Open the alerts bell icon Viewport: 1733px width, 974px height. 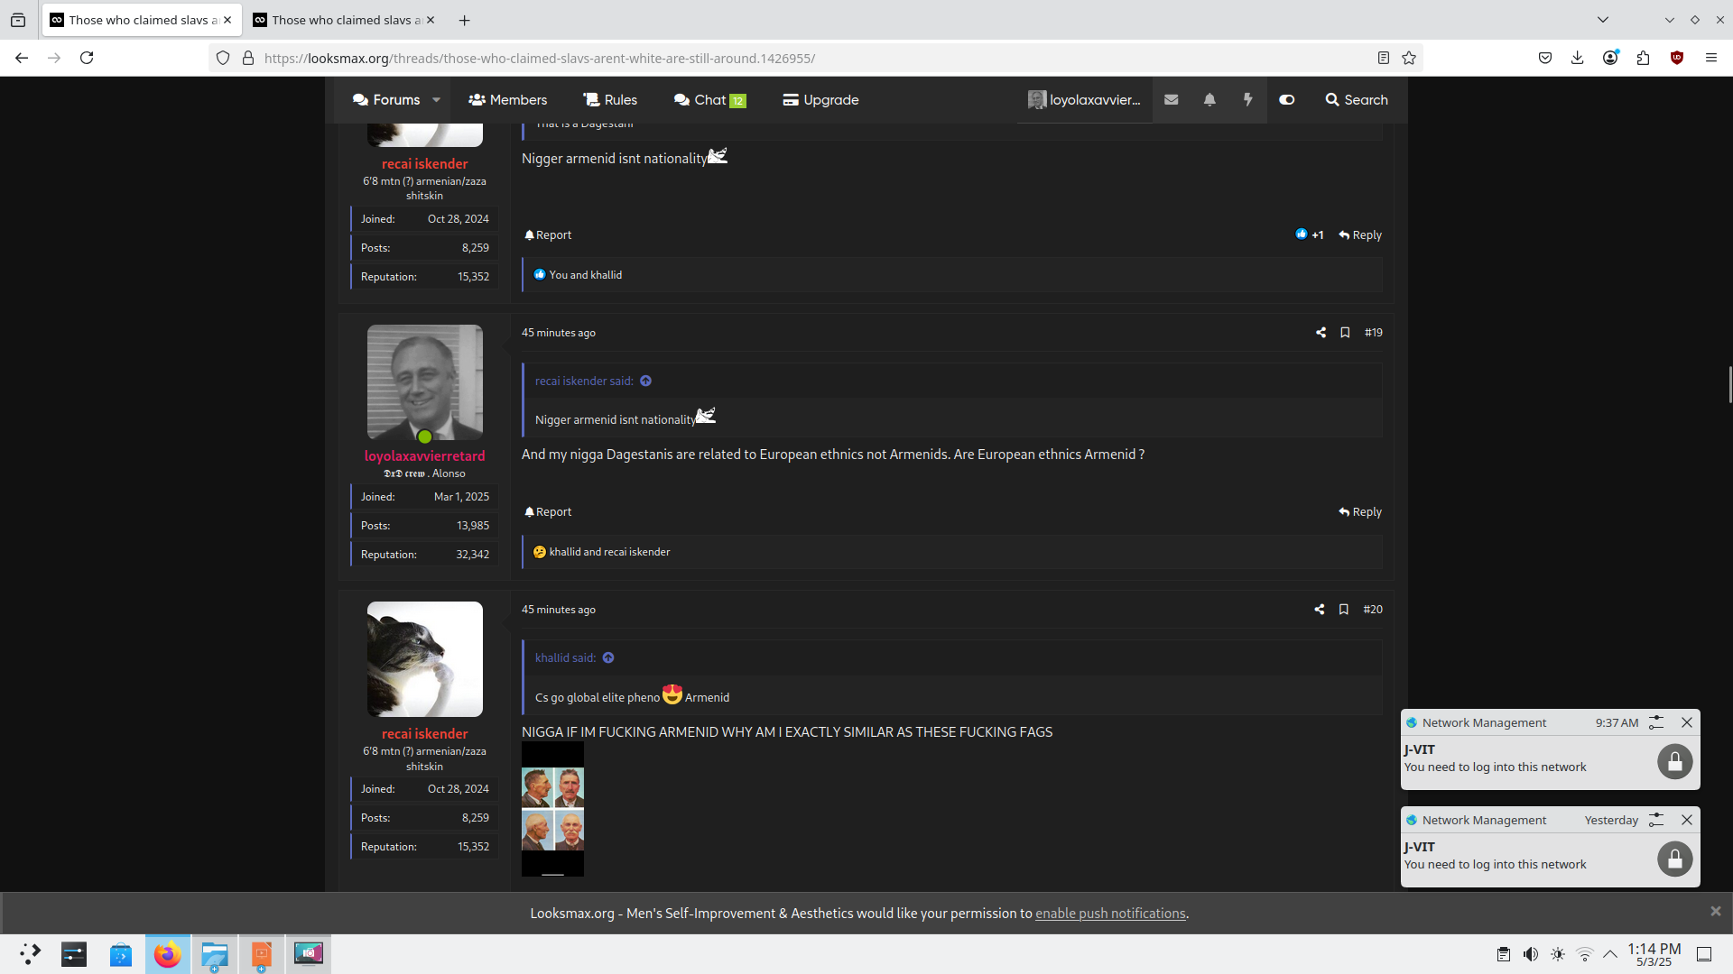1209,100
